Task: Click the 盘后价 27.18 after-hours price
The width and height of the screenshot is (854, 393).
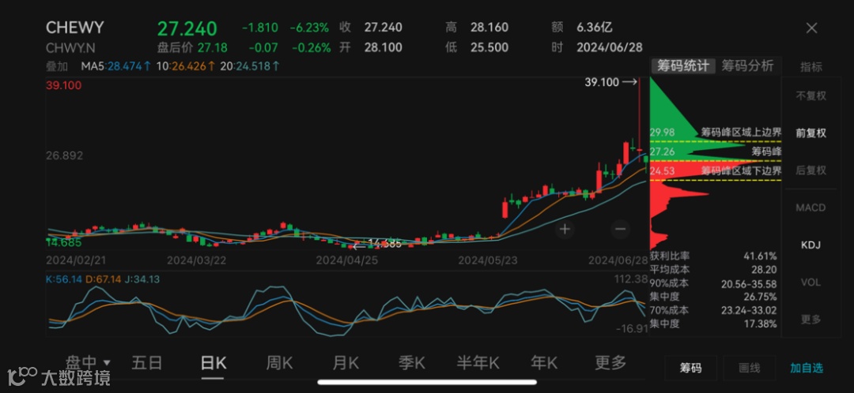Action: (x=192, y=48)
